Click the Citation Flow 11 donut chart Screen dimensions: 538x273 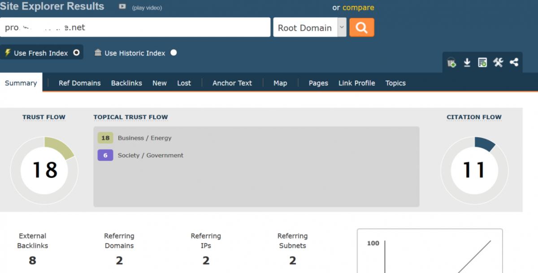(474, 171)
